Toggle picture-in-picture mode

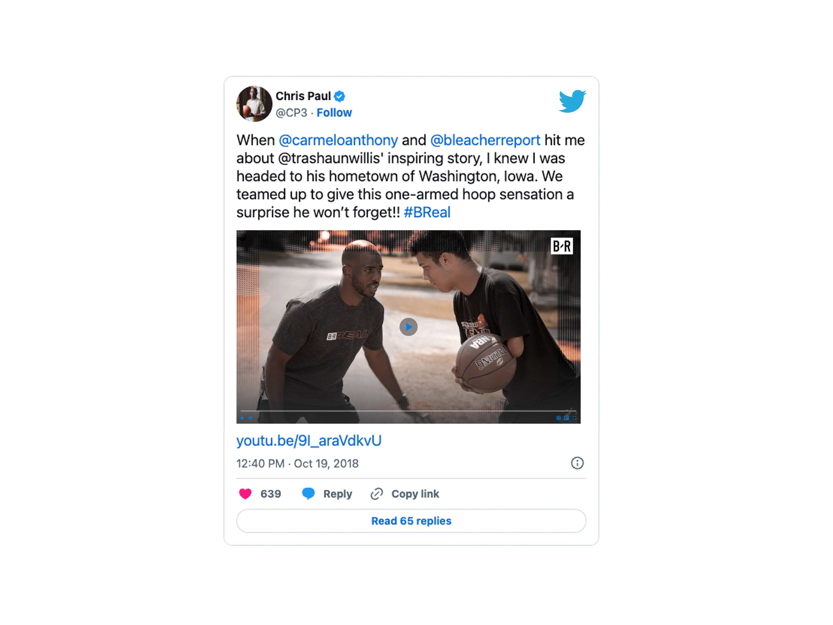pyautogui.click(x=566, y=418)
